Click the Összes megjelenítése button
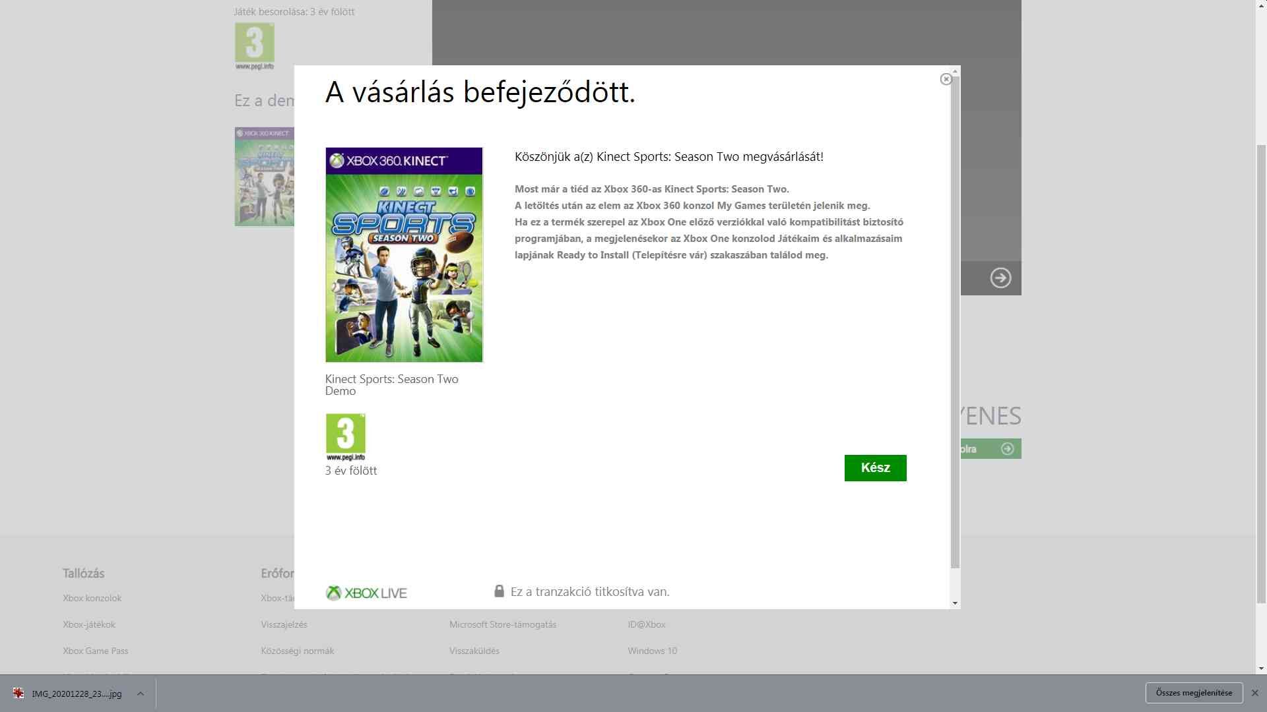1267x712 pixels. click(x=1194, y=693)
